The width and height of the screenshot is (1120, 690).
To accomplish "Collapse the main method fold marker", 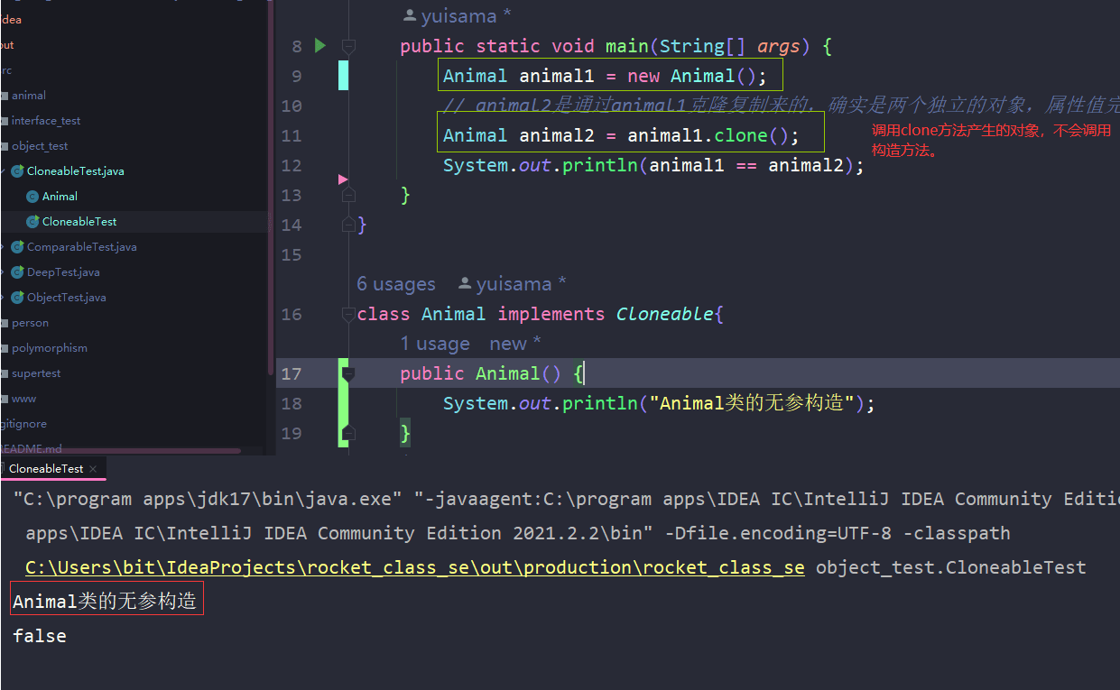I will pyautogui.click(x=348, y=46).
